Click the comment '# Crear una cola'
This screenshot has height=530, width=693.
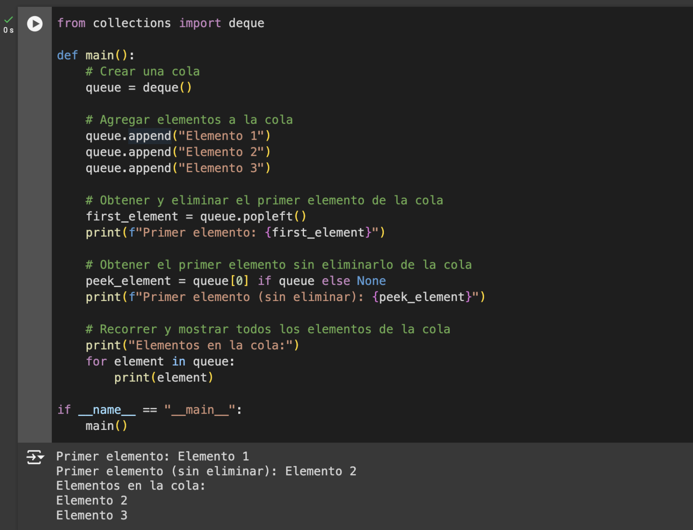(x=142, y=71)
